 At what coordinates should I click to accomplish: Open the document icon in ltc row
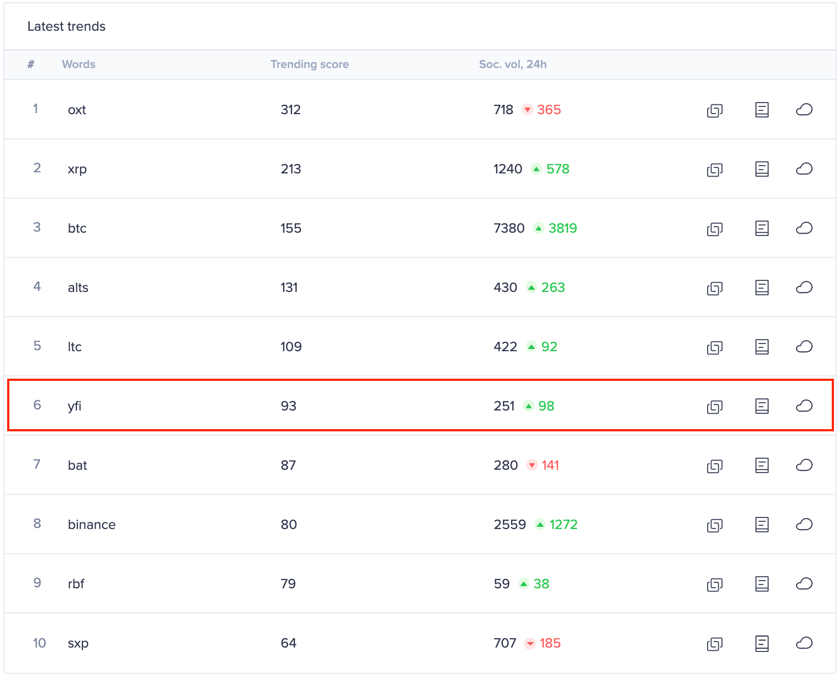pos(761,347)
